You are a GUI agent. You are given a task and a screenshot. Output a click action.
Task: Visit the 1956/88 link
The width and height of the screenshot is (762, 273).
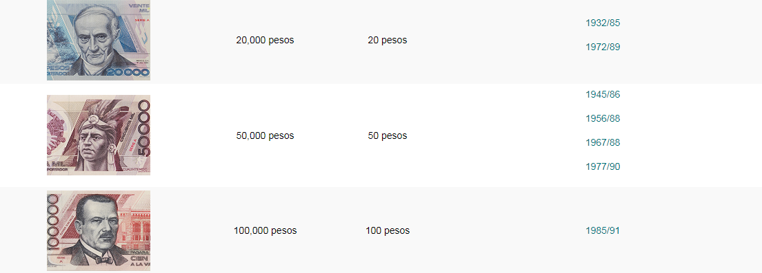(603, 119)
